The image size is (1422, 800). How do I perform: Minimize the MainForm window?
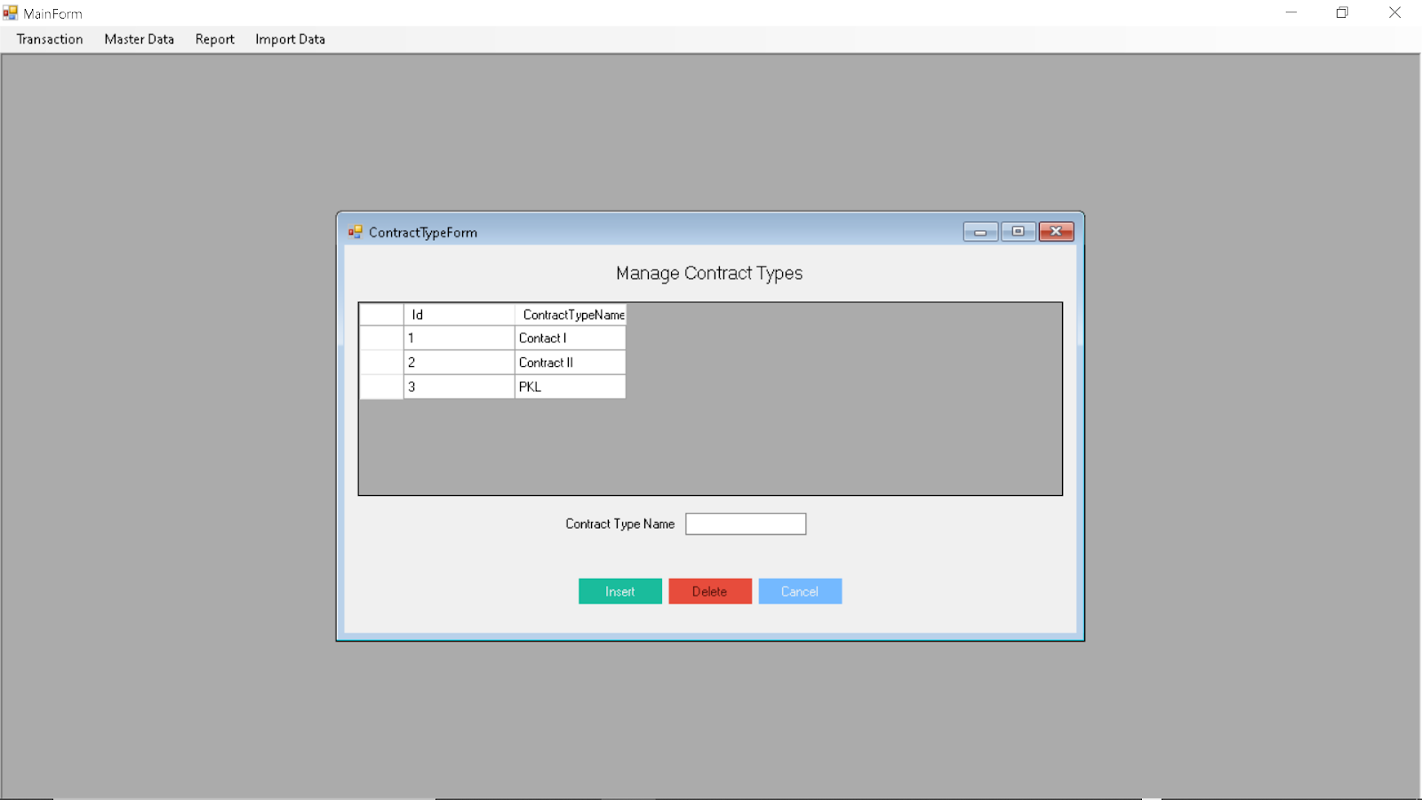click(x=1291, y=12)
